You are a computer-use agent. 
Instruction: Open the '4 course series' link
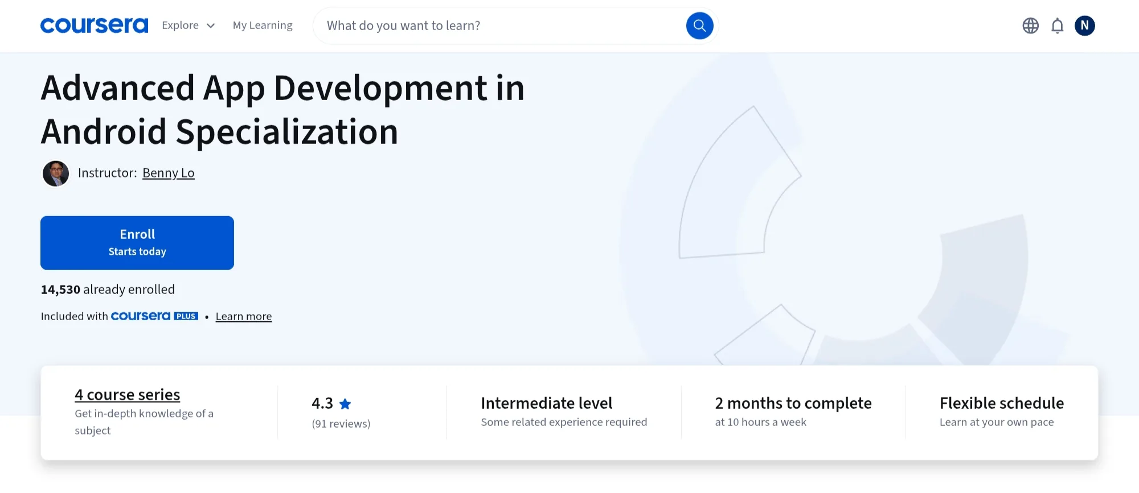[128, 395]
